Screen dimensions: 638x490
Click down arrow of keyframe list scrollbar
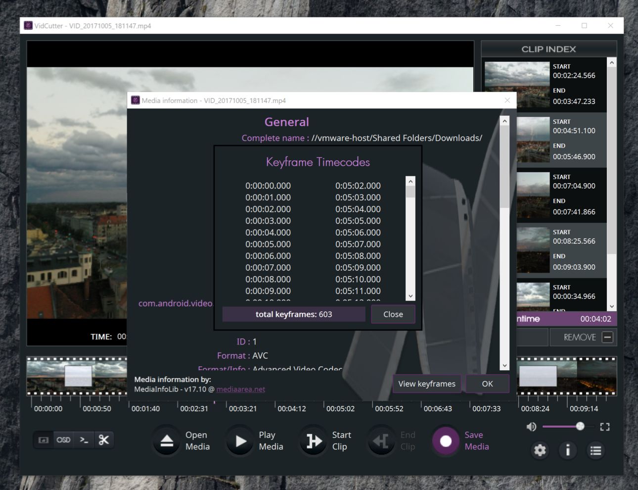(410, 296)
